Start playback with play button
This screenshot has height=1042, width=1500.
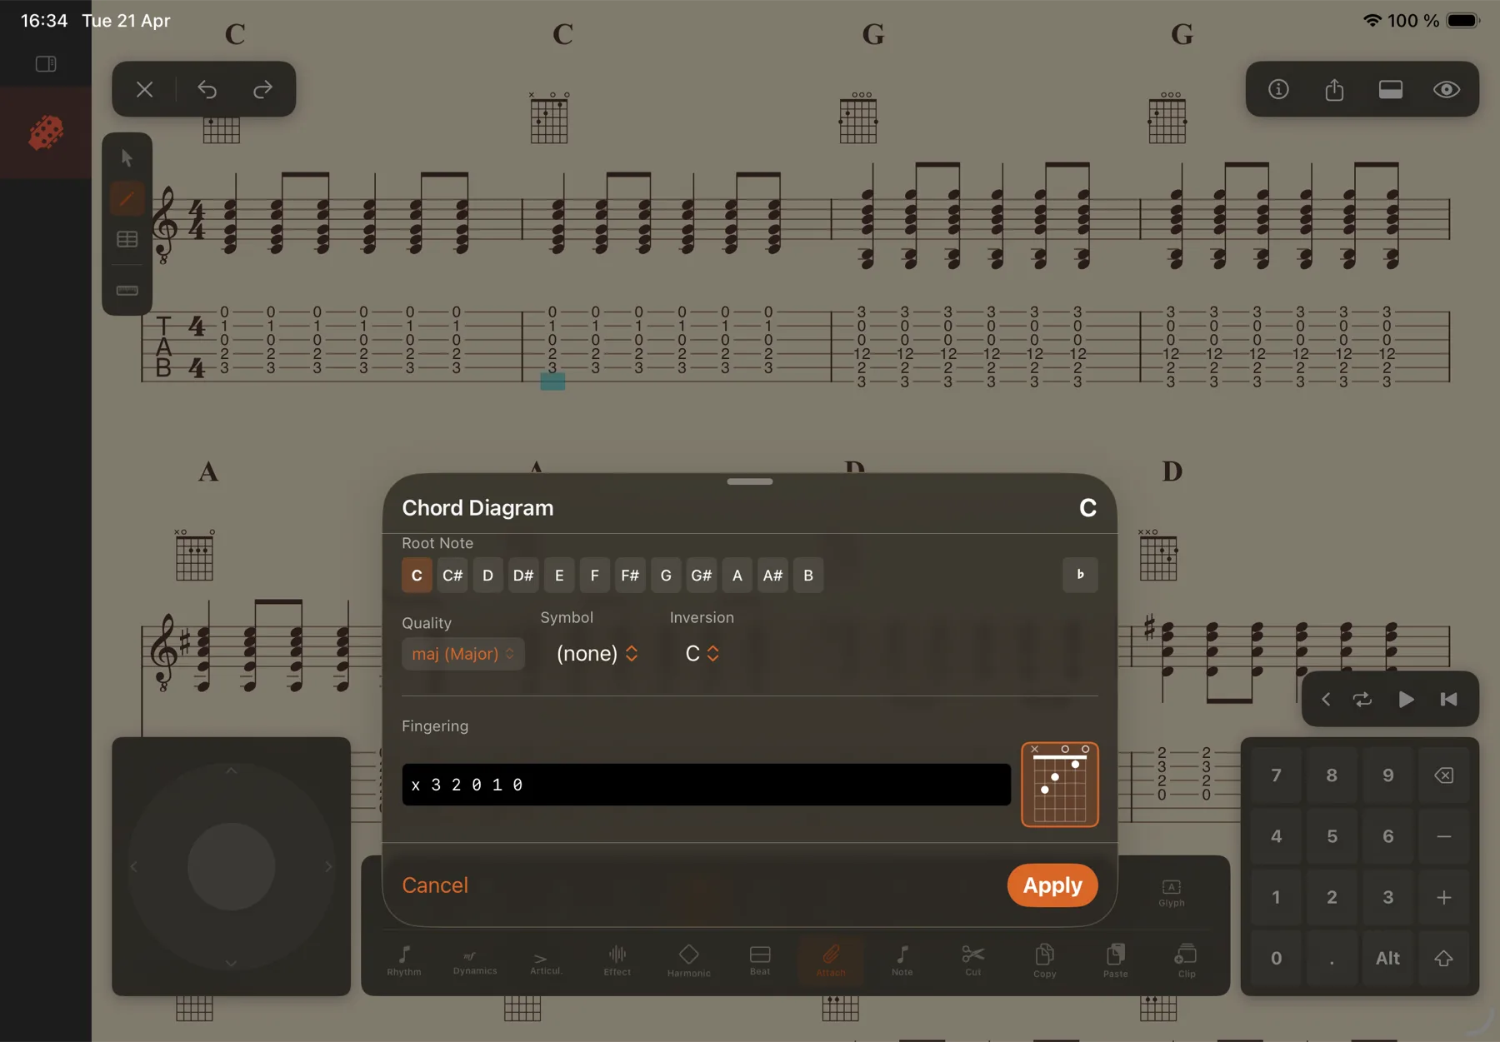coord(1406,700)
